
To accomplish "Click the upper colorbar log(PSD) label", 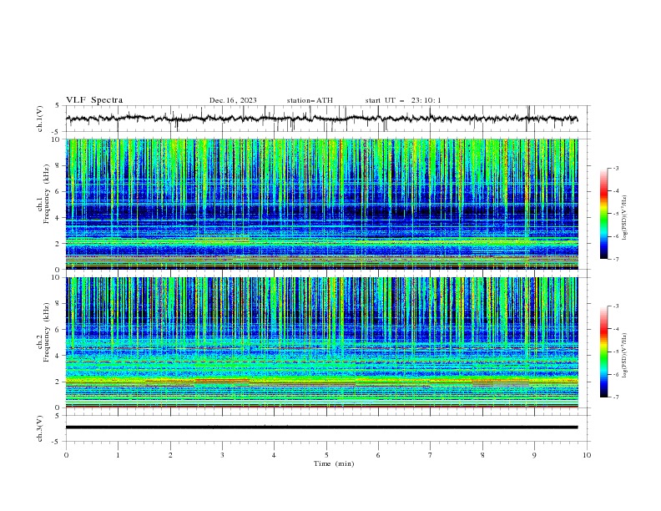I will point(624,218).
